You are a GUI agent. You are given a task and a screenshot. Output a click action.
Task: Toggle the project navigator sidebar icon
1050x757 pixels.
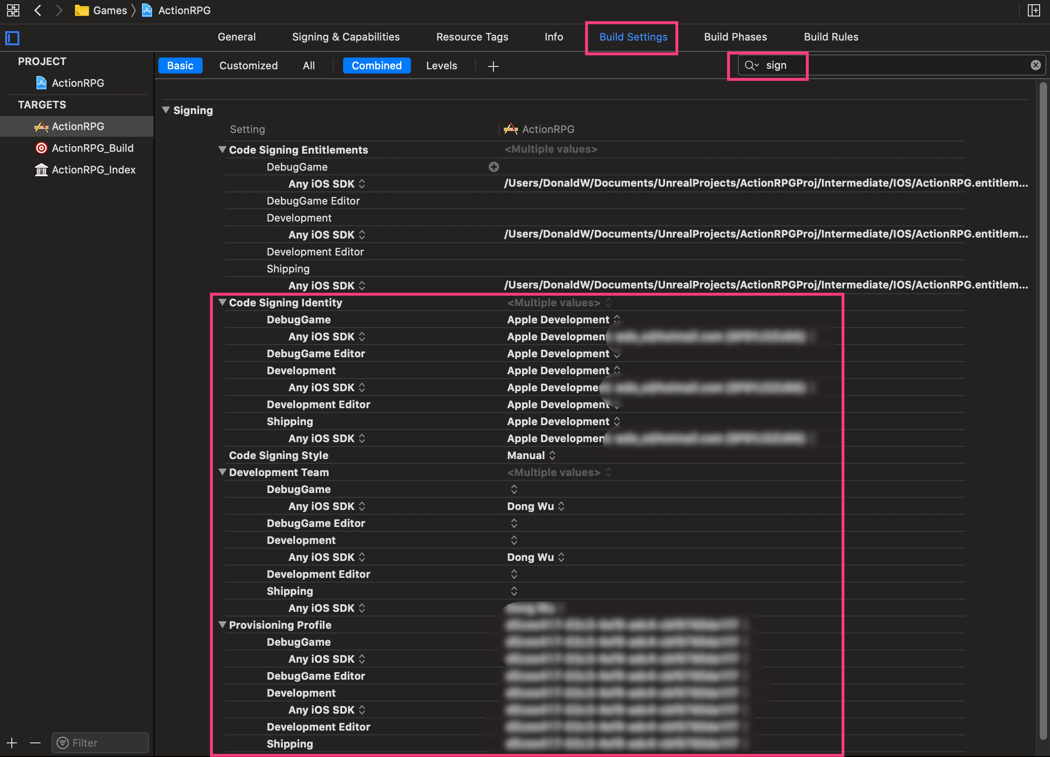click(12, 38)
